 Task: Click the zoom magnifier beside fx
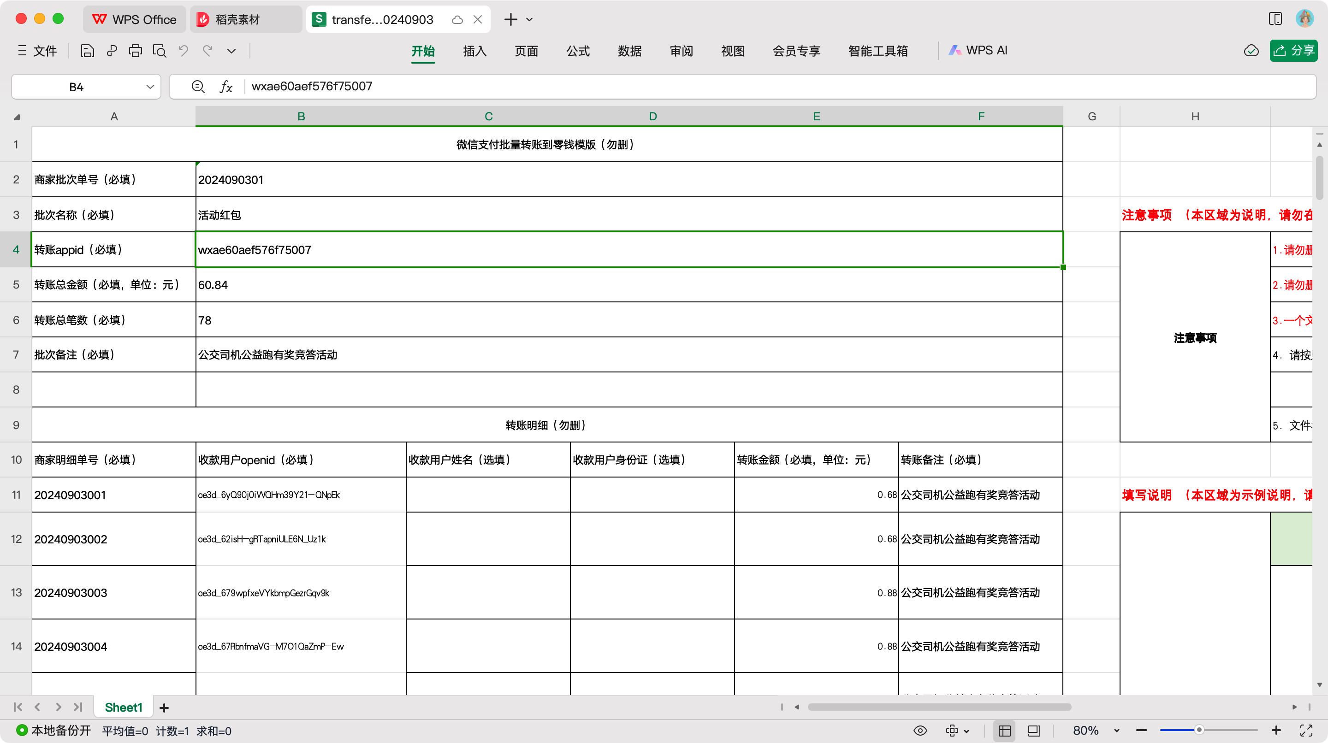pos(198,86)
